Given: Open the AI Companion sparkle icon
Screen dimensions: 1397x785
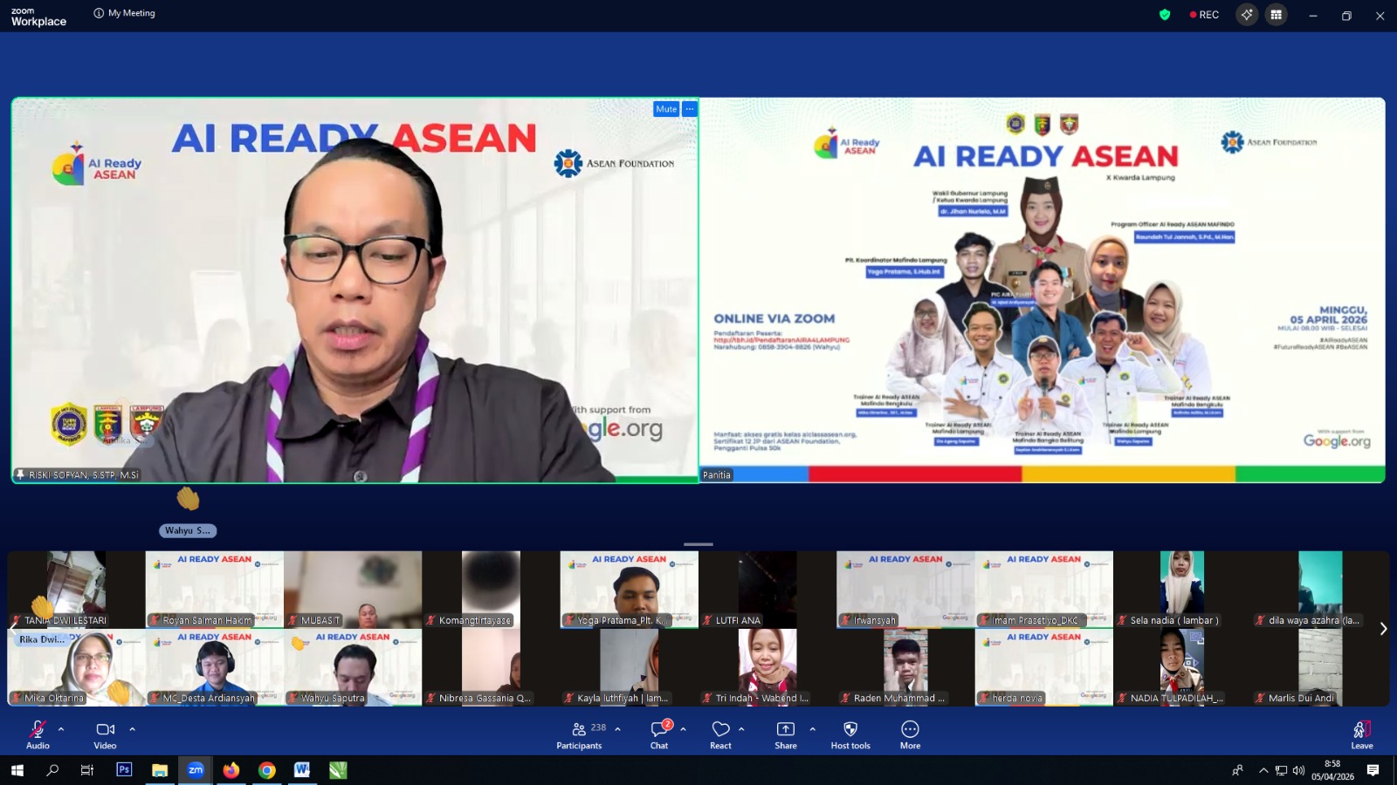Looking at the screenshot, I should pyautogui.click(x=1247, y=15).
